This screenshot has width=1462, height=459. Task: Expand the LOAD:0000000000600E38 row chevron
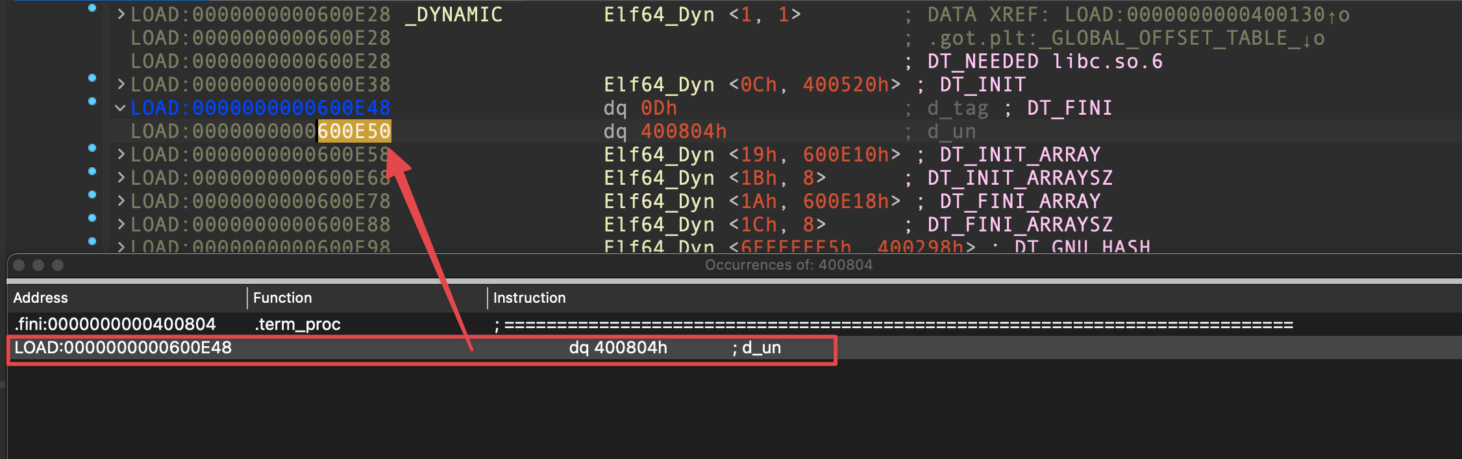coord(121,84)
